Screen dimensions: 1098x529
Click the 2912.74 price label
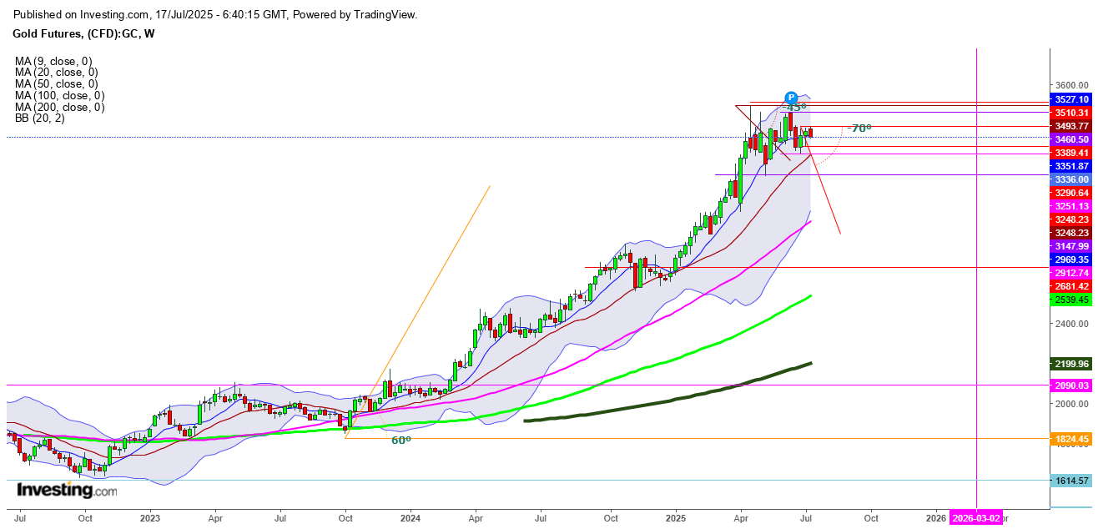coord(1070,273)
